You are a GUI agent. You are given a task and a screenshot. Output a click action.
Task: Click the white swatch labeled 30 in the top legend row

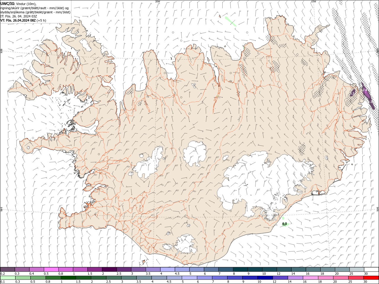click(x=371, y=270)
